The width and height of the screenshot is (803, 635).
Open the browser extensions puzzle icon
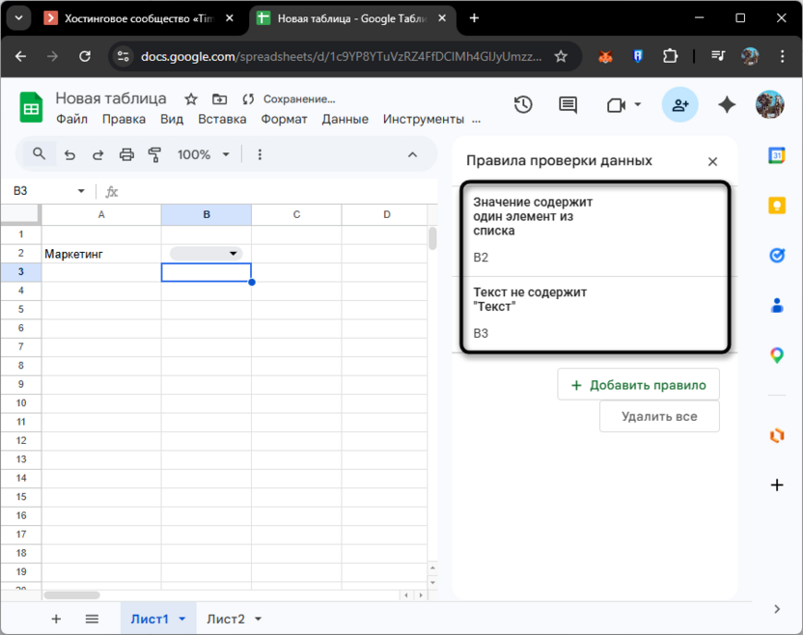pos(670,56)
